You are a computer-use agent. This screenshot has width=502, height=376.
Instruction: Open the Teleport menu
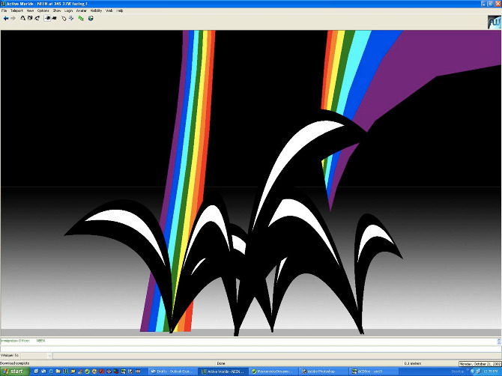click(16, 11)
